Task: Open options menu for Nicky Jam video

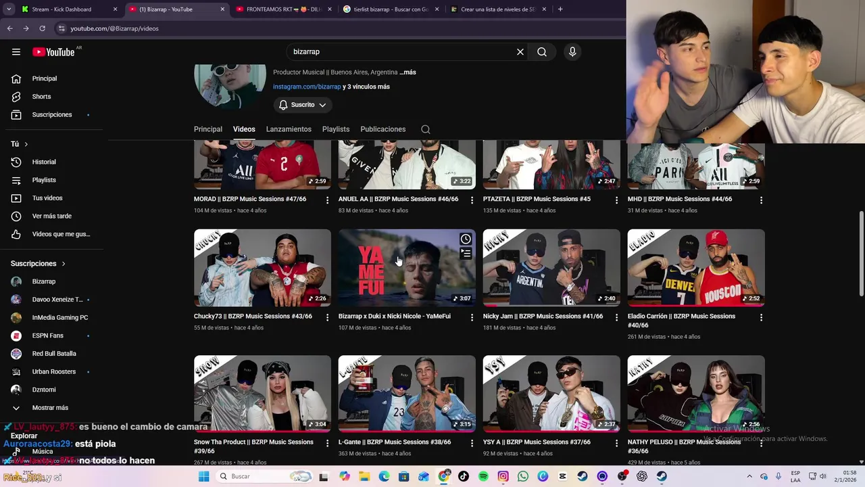Action: click(x=616, y=317)
